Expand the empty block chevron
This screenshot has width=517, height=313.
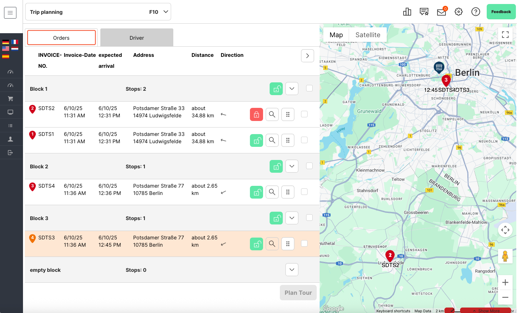pyautogui.click(x=292, y=270)
